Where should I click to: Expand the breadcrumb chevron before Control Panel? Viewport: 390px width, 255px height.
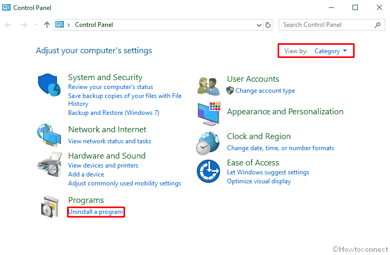point(69,25)
